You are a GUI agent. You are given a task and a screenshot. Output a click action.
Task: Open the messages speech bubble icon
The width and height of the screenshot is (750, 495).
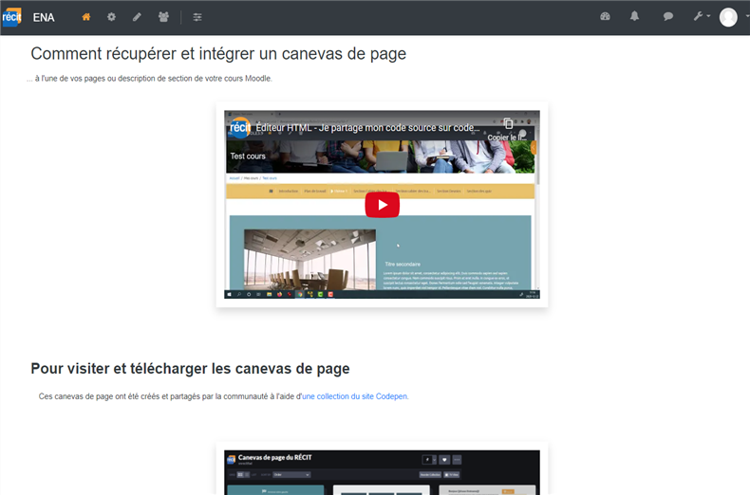pos(668,17)
